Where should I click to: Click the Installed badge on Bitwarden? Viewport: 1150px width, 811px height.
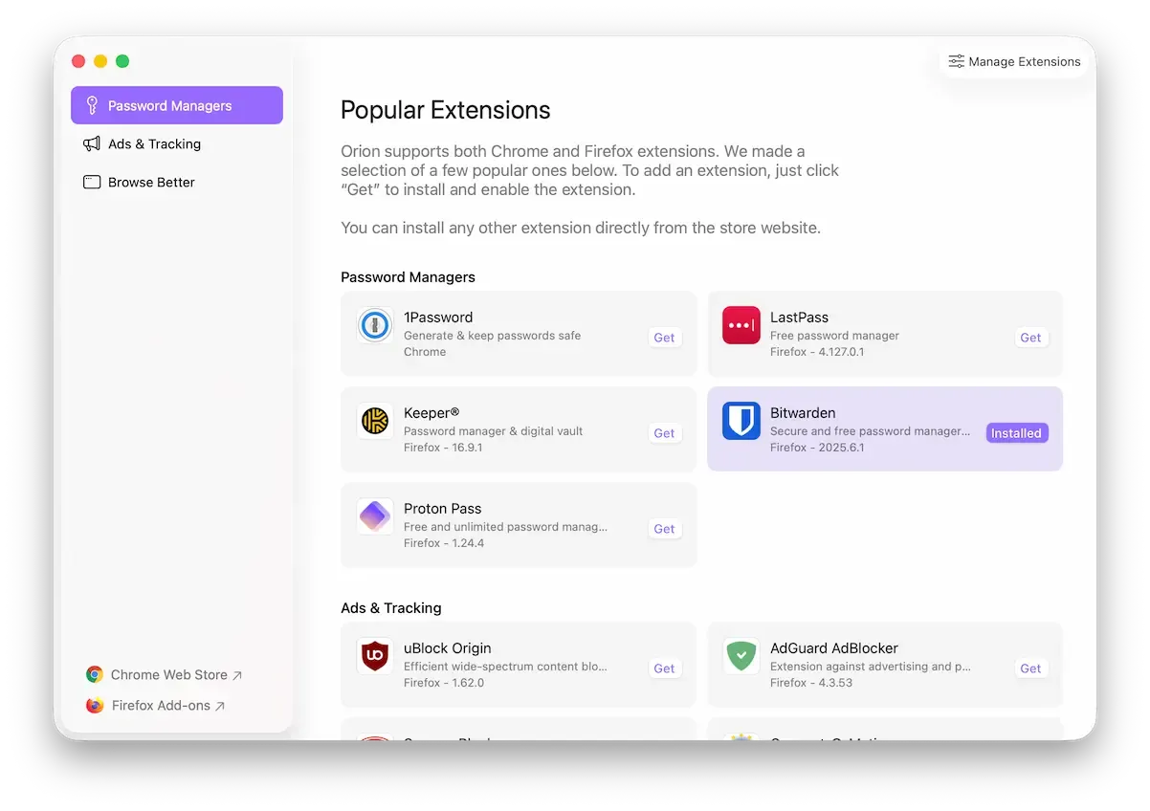click(x=1016, y=432)
